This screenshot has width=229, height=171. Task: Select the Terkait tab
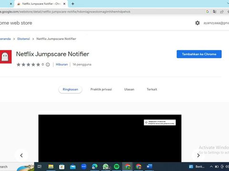152,89
